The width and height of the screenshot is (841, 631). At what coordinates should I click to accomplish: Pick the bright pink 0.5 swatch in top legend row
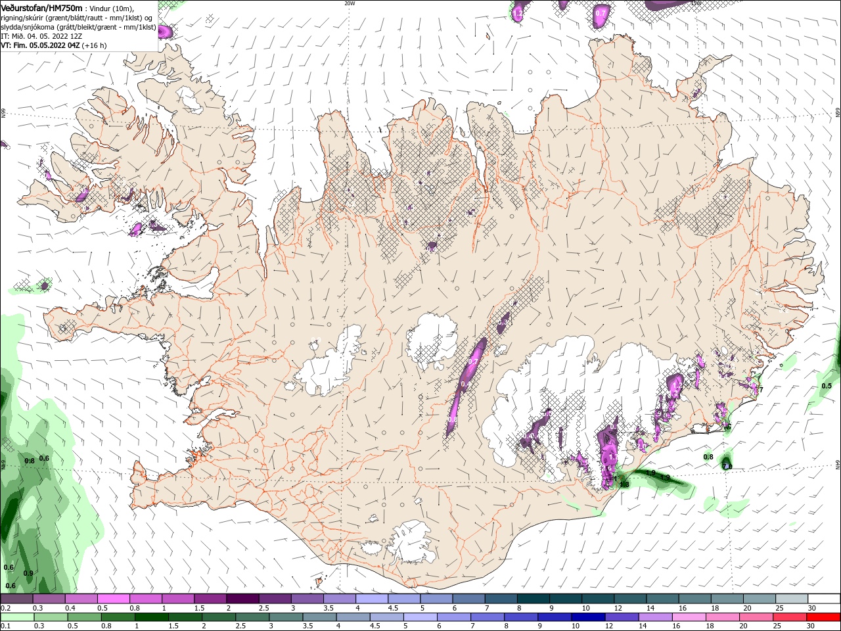pos(113,599)
